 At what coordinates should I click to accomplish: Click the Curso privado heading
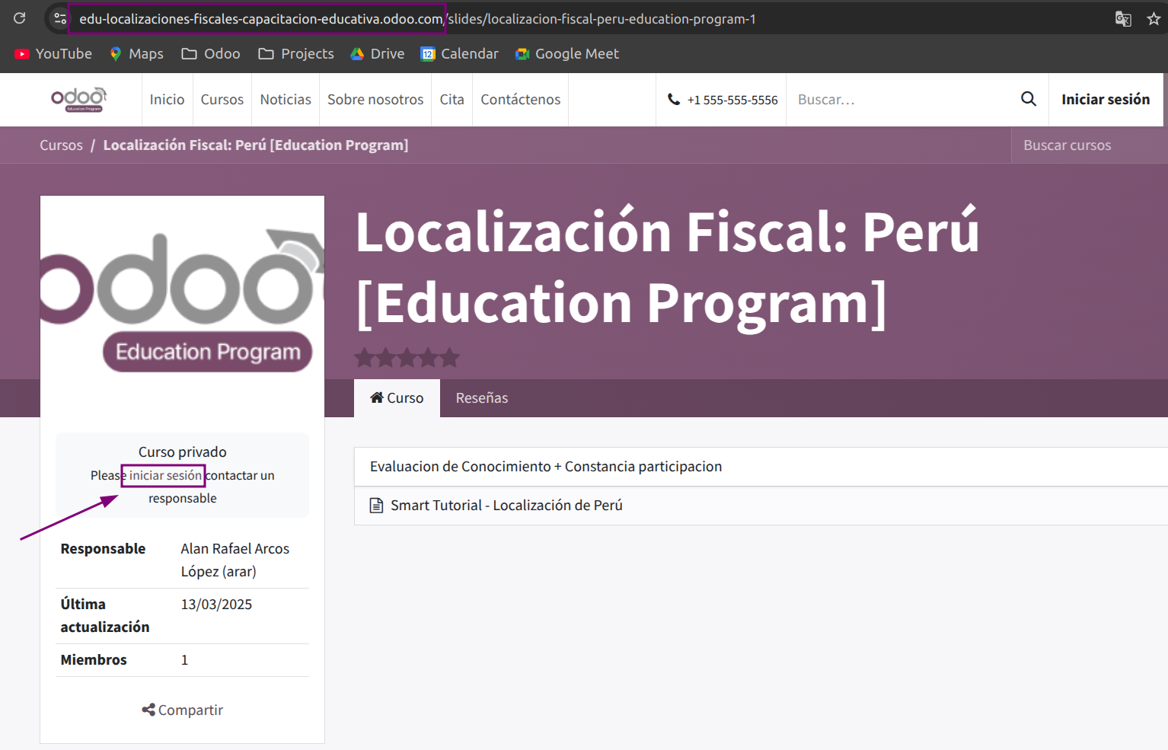[x=183, y=452]
